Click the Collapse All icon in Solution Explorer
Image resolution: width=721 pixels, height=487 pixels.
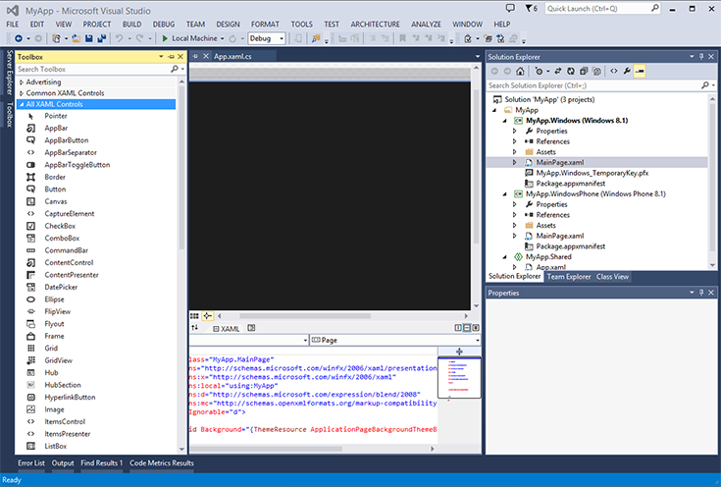(584, 71)
